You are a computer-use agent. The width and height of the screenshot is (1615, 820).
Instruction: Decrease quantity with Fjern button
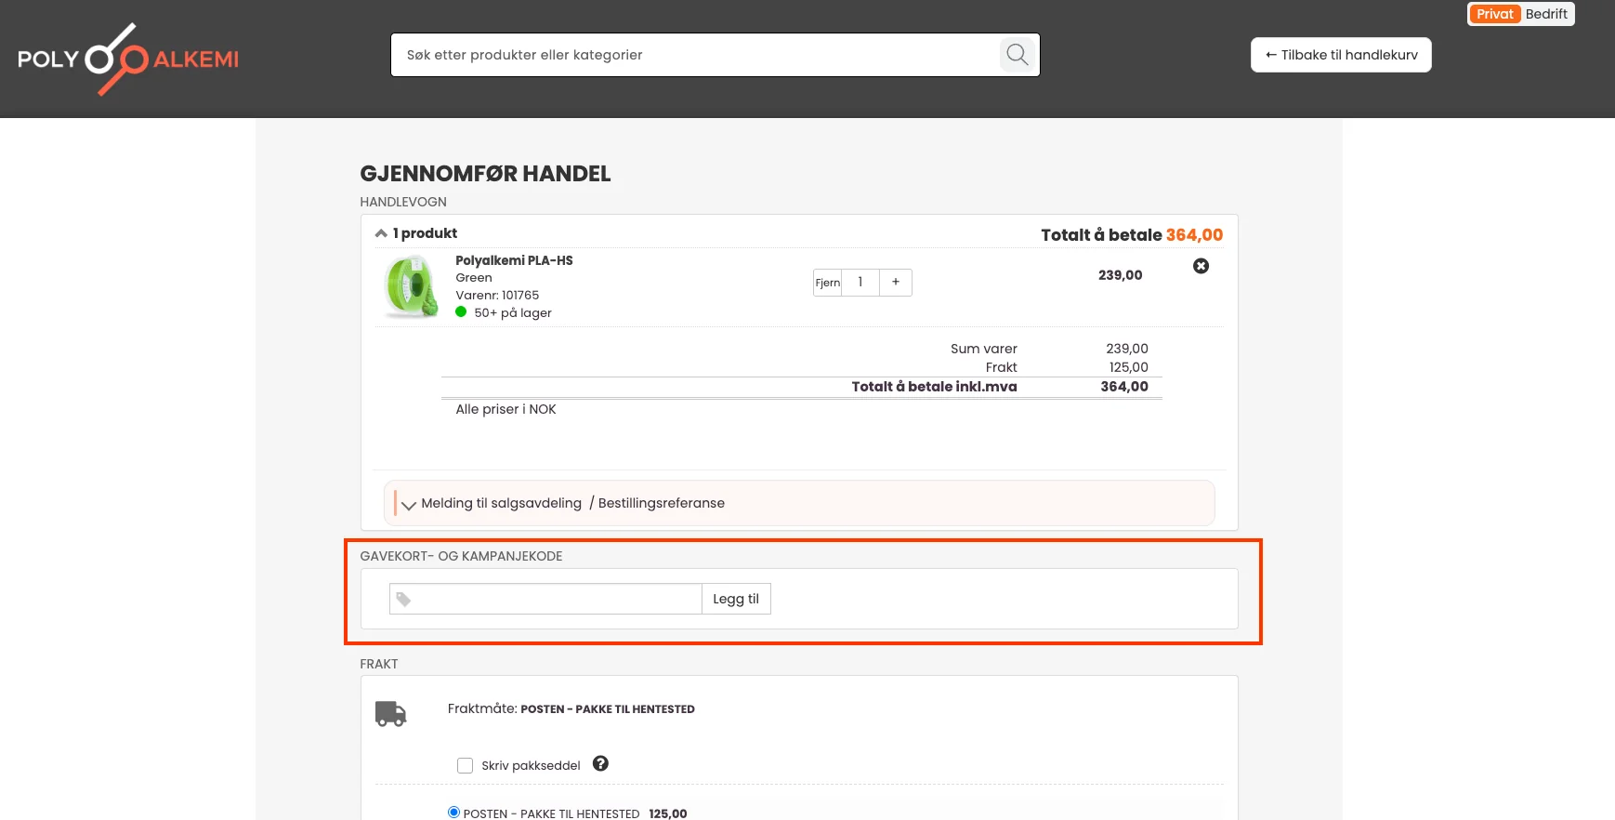(x=827, y=283)
